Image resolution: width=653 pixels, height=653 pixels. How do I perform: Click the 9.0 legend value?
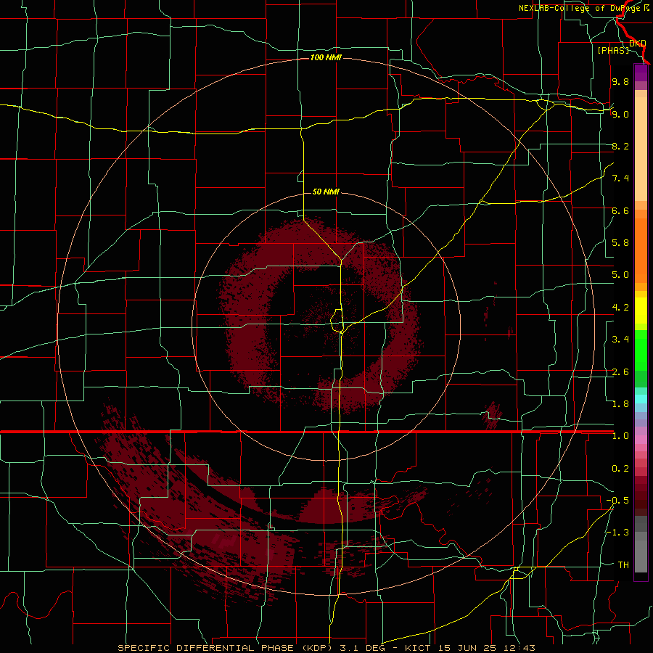click(x=620, y=114)
